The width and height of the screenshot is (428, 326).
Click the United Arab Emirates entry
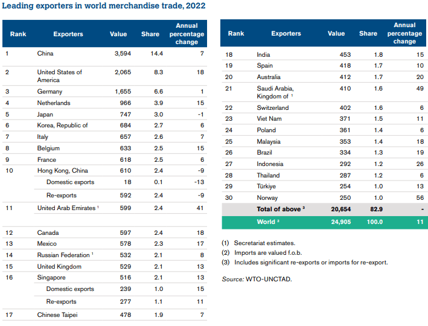tap(67, 208)
